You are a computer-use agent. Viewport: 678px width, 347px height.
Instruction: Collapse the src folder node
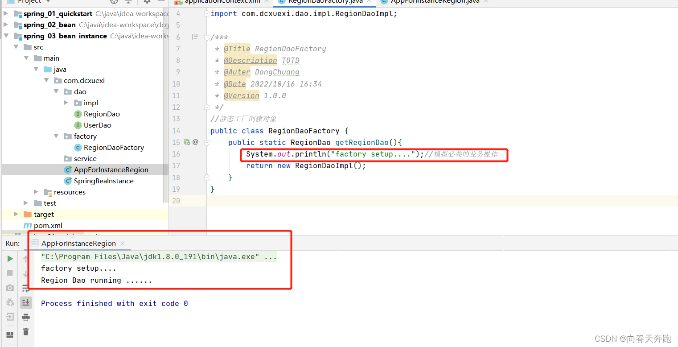click(x=16, y=47)
